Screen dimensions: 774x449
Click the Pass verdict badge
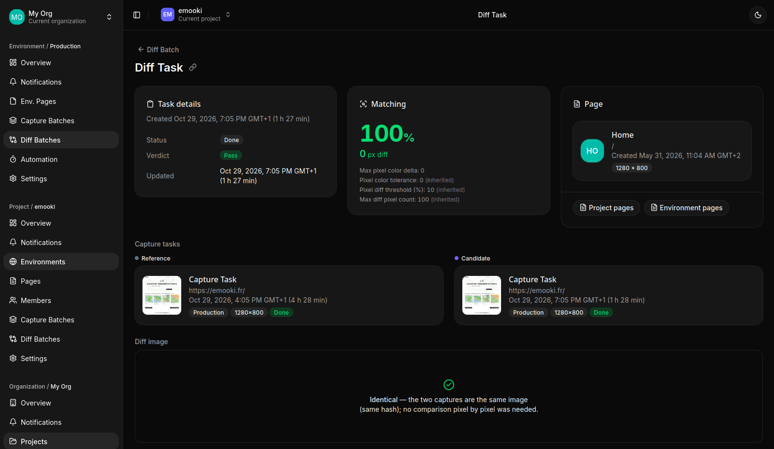[231, 156]
